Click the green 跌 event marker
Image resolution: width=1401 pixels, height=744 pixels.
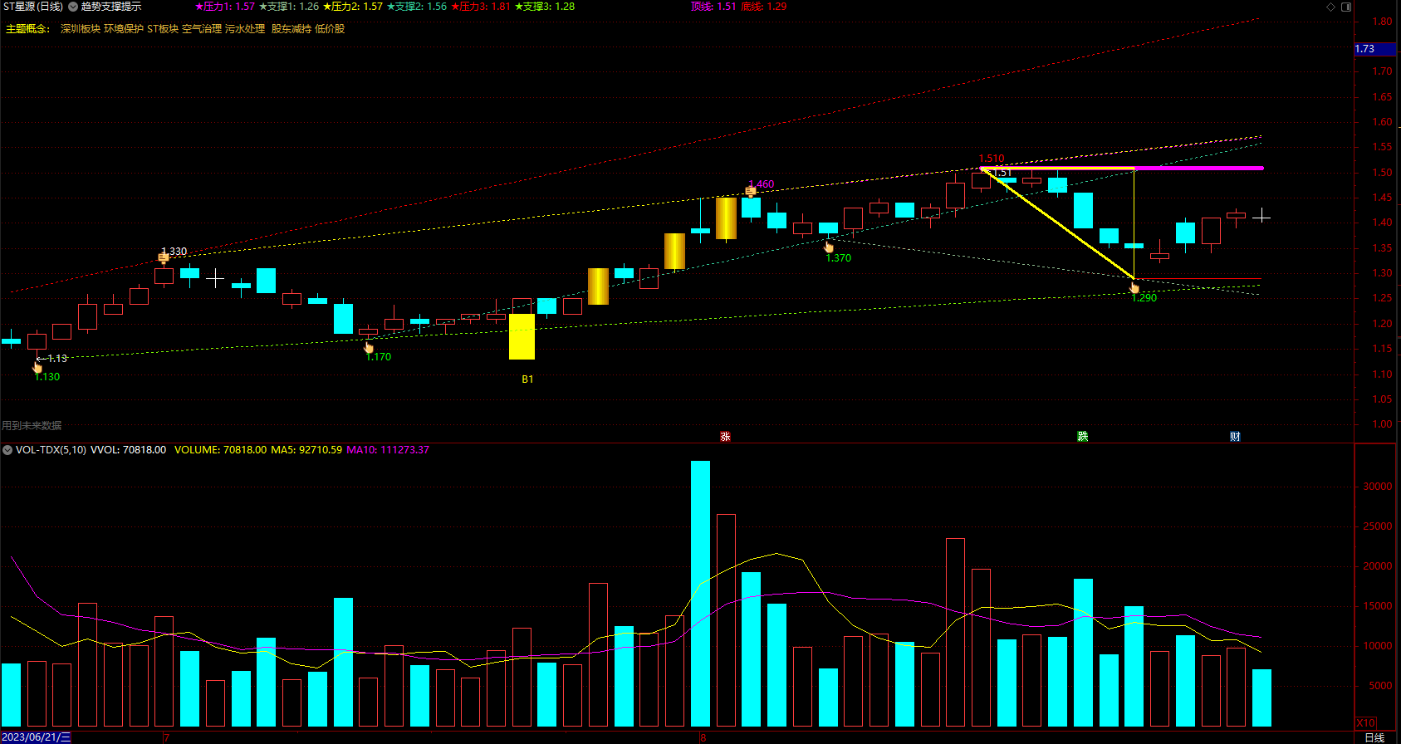pos(1083,437)
